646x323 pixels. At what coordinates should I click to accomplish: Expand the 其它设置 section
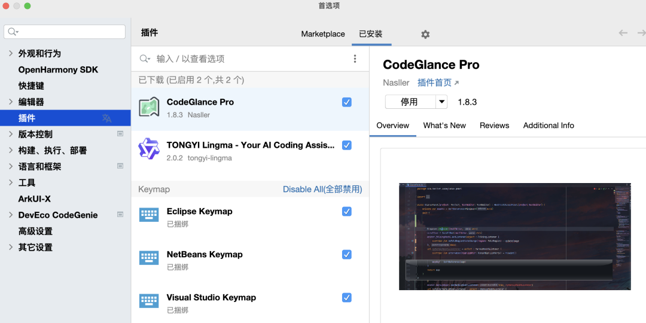11,247
